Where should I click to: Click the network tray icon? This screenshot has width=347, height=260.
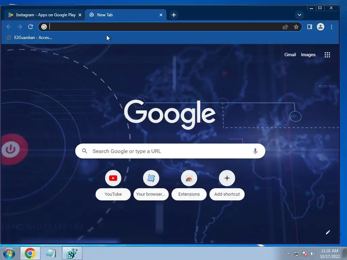[296, 254]
